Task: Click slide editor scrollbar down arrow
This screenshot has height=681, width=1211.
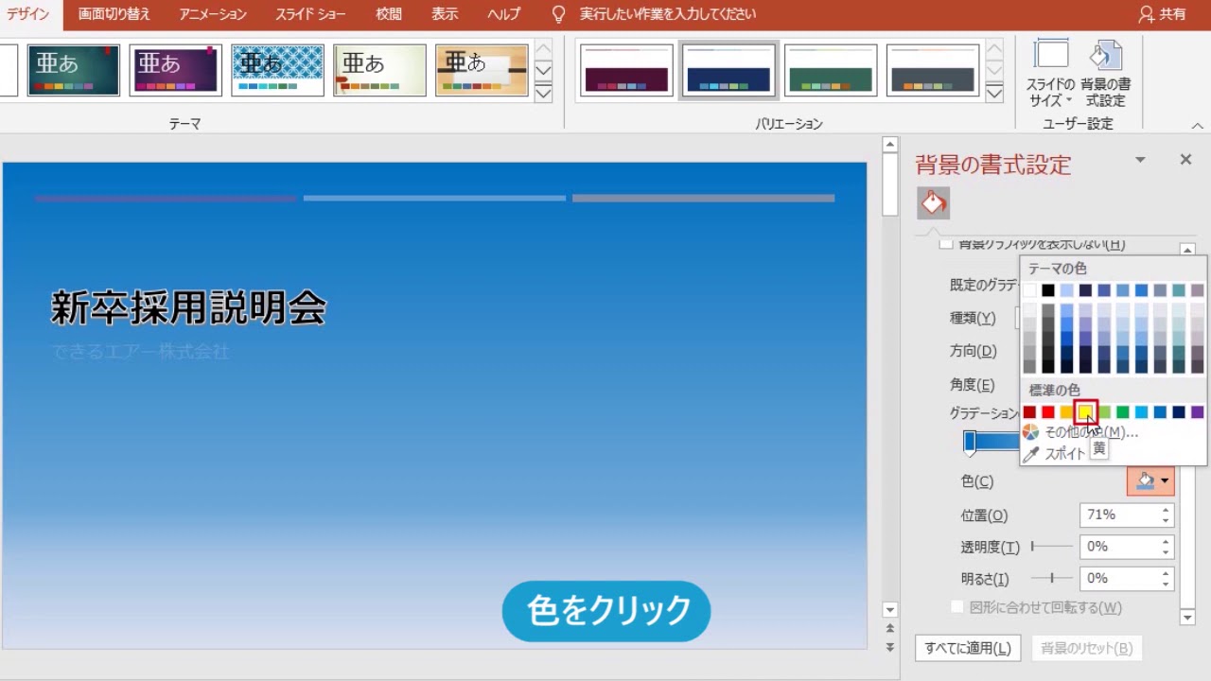Action: pyautogui.click(x=889, y=610)
